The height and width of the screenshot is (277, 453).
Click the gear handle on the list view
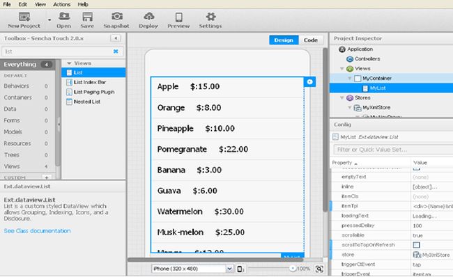(309, 82)
